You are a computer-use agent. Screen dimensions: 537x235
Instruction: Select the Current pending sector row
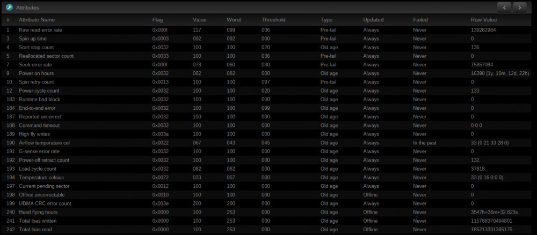coord(266,186)
